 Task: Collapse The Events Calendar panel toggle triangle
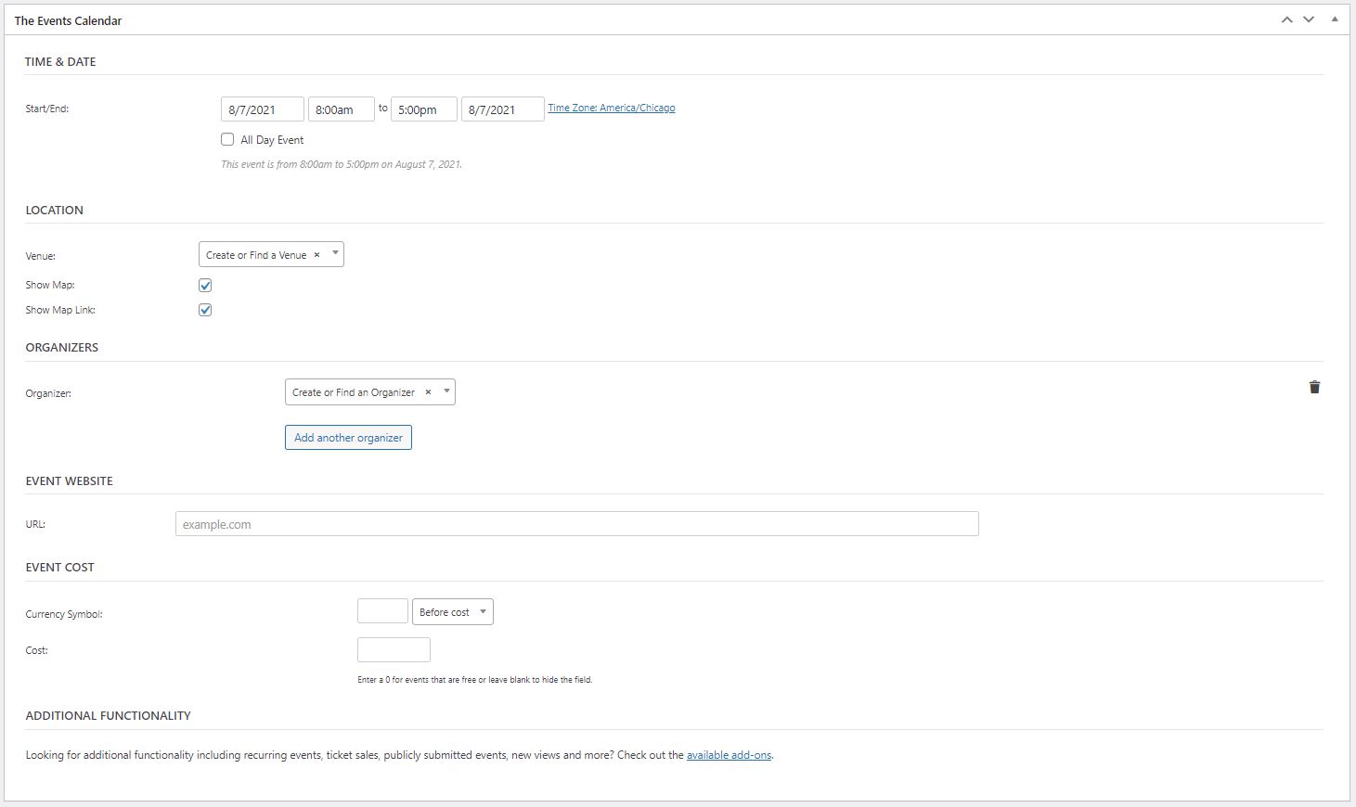tap(1335, 19)
